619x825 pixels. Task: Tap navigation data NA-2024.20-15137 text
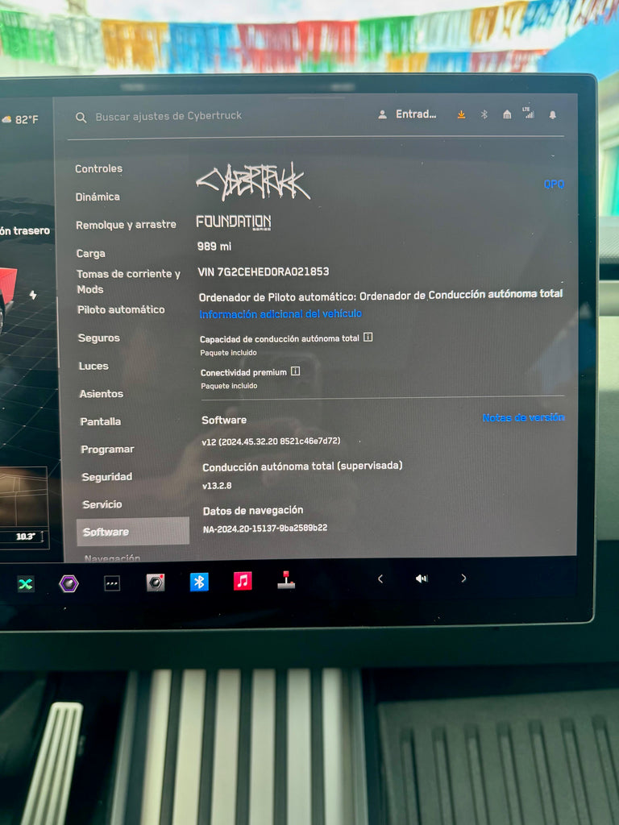point(265,528)
